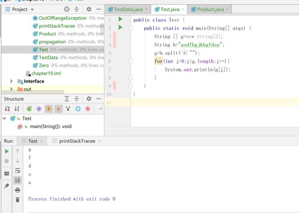Toggle show non-public members lock icon

coord(58,109)
